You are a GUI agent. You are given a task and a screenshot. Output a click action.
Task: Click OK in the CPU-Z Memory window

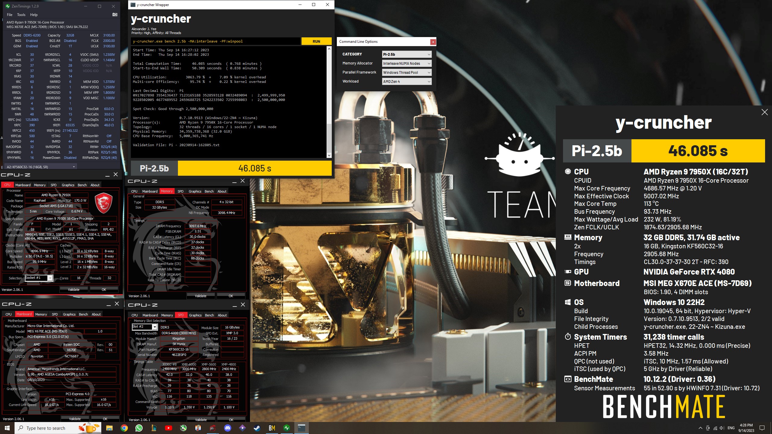[231, 296]
